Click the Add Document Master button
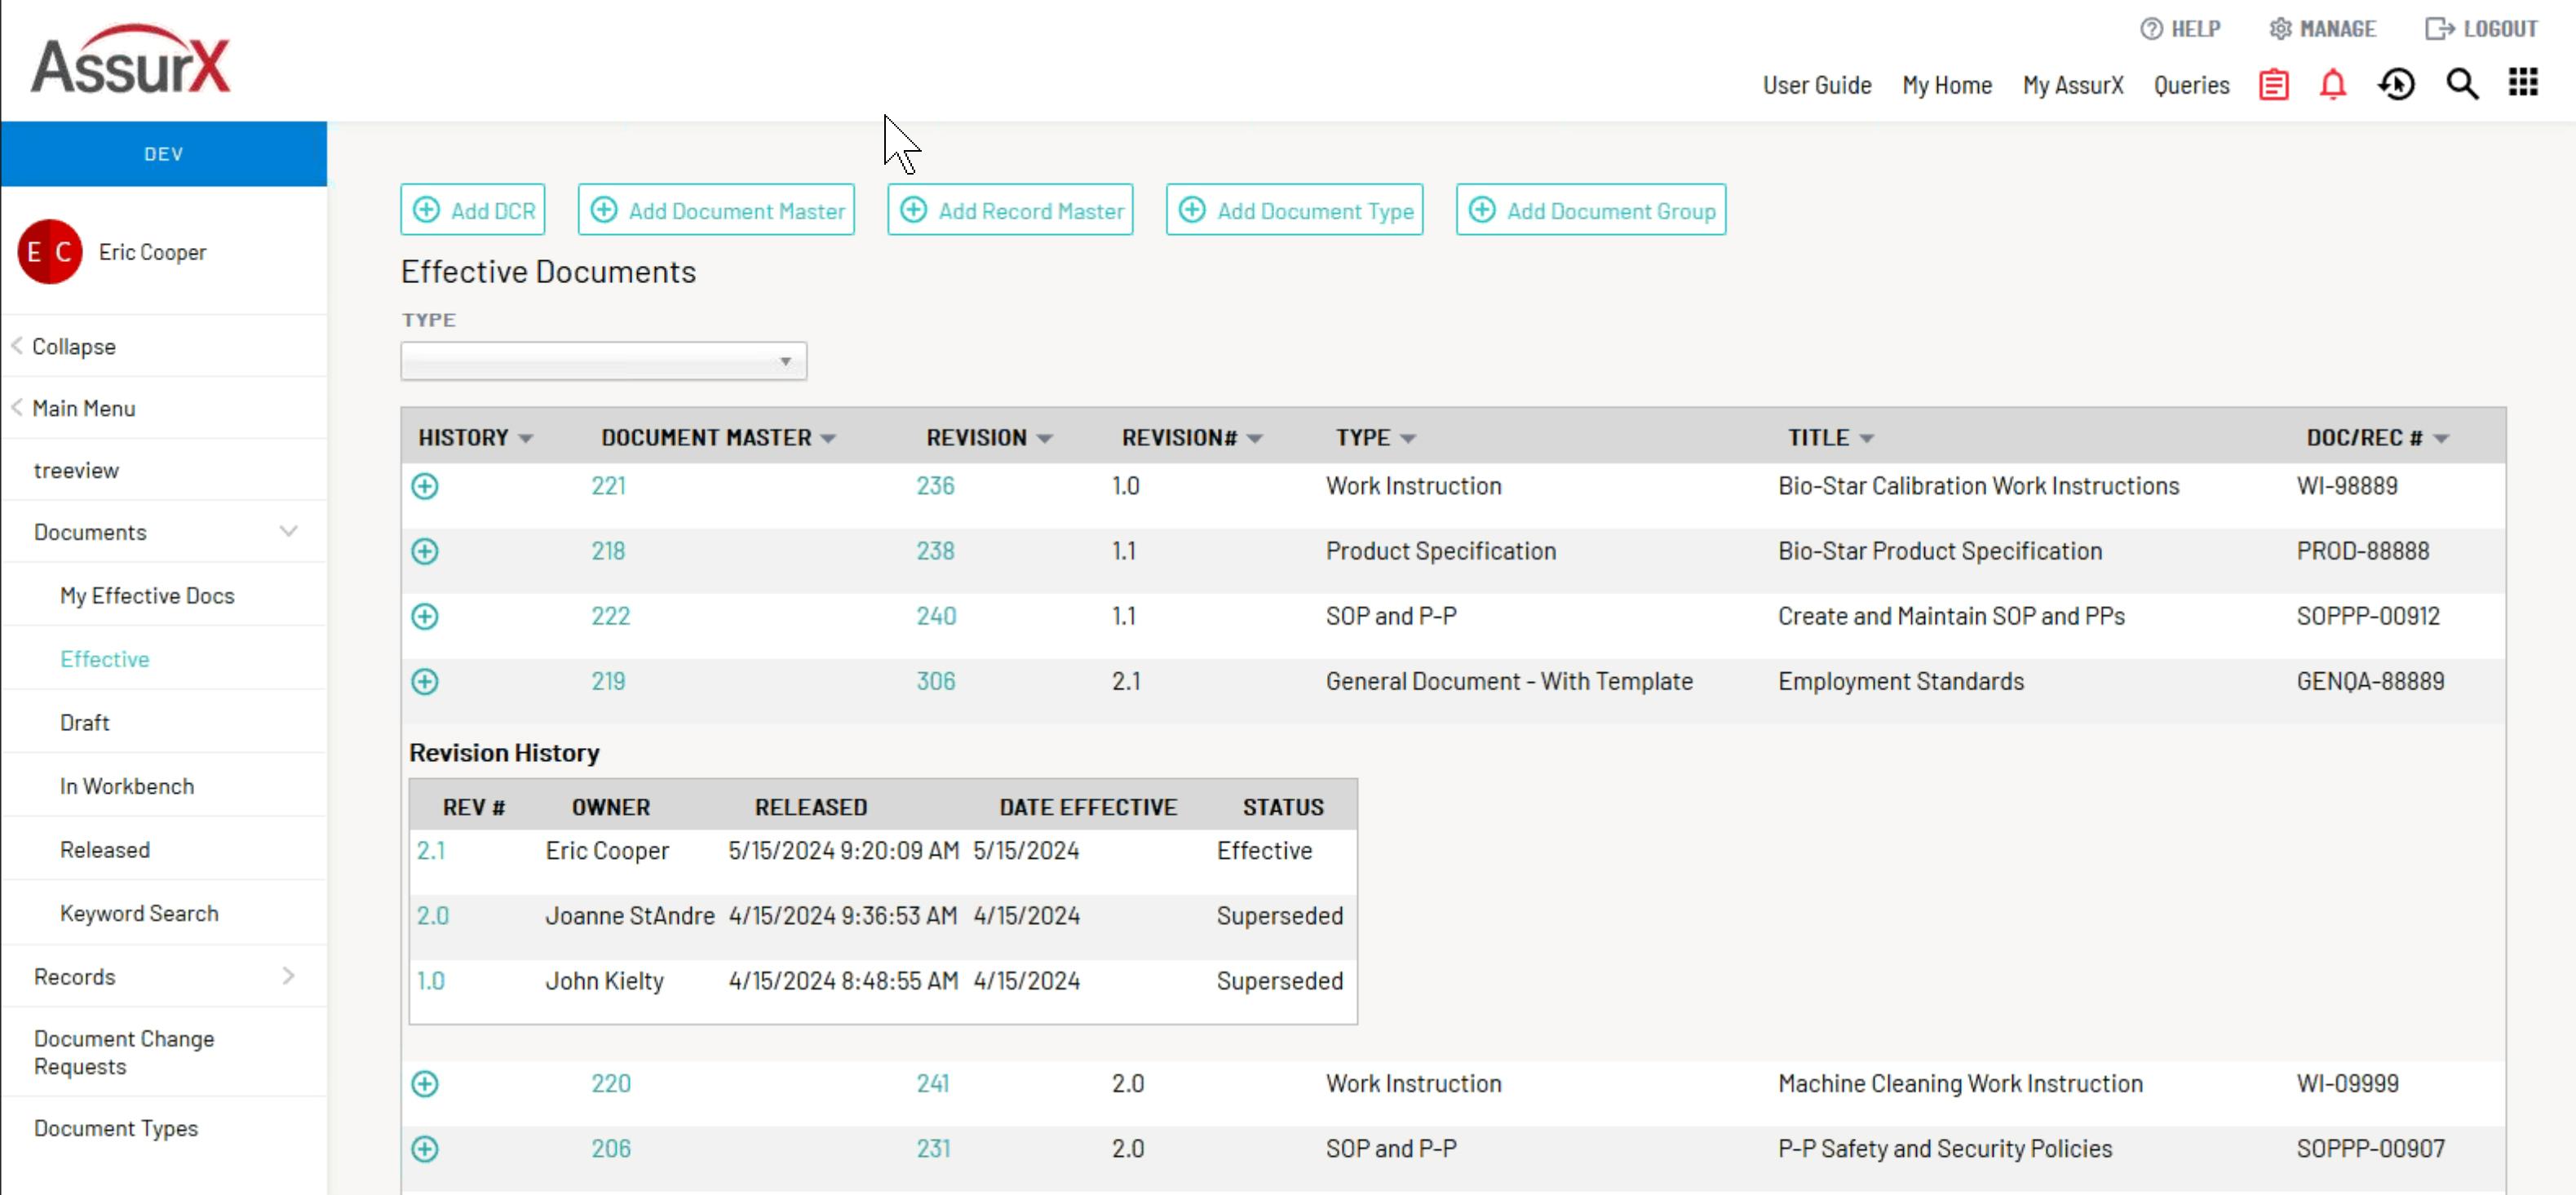The height and width of the screenshot is (1195, 2576). point(716,210)
